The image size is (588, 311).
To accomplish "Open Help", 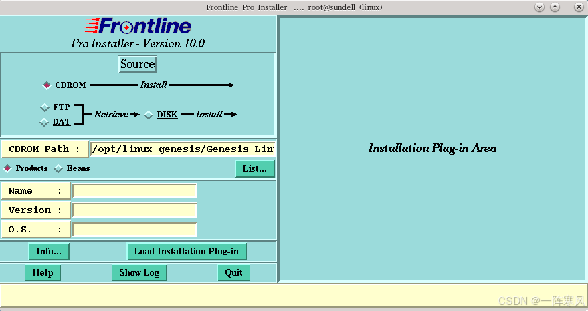I will [x=43, y=272].
